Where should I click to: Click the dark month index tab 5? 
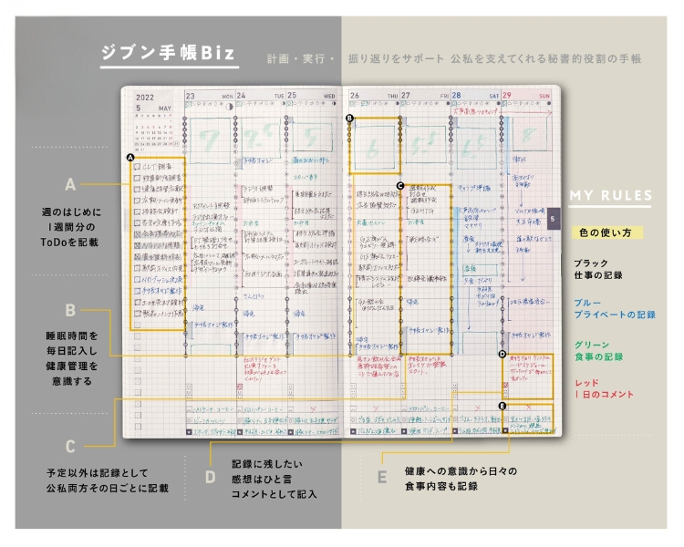553,219
